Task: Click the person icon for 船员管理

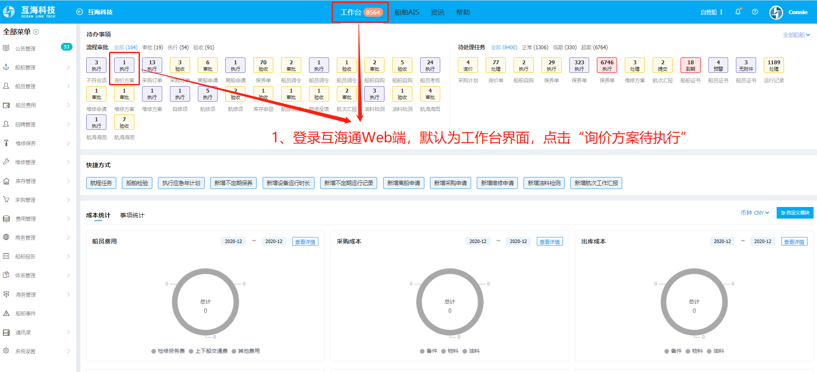Action: tap(6, 86)
